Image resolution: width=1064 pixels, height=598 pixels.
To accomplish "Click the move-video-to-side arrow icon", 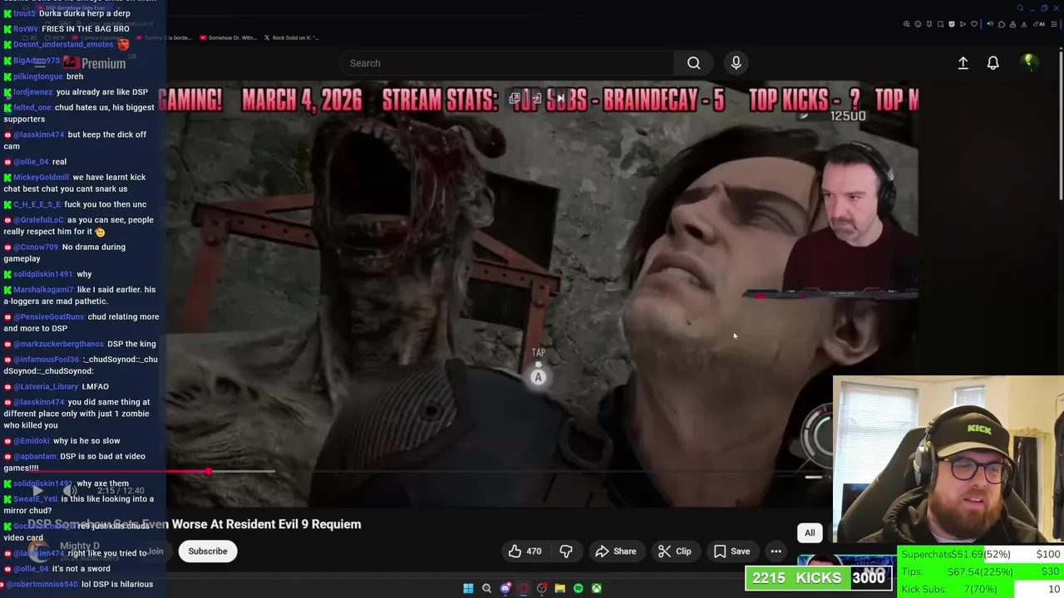I will (536, 99).
